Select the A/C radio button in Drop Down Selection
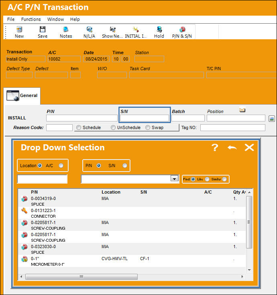 (x=61, y=166)
